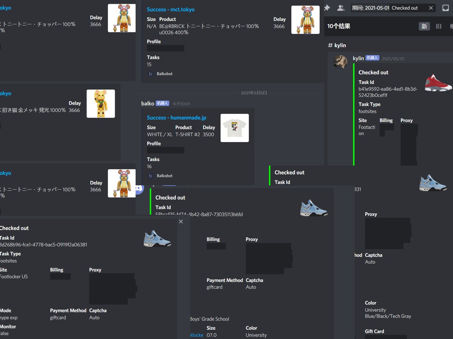The width and height of the screenshot is (453, 339).
Task: Click the '期间: 2021-05-01' search filter
Action: [x=370, y=8]
